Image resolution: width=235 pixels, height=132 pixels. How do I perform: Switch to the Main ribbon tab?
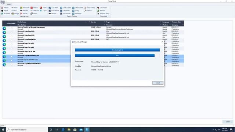pyautogui.click(x=9, y=4)
